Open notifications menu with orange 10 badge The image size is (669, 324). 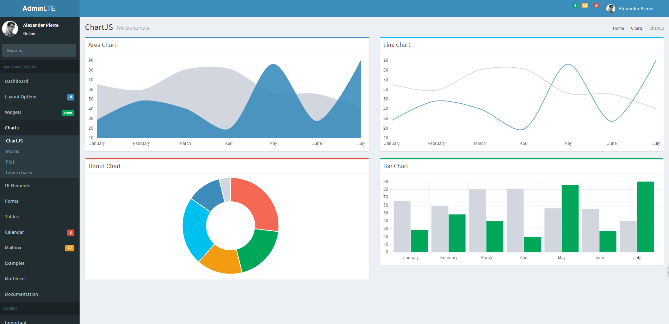(x=585, y=5)
